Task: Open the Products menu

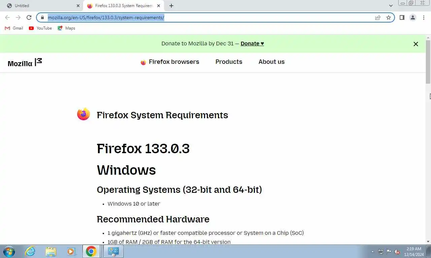Action: click(x=229, y=62)
